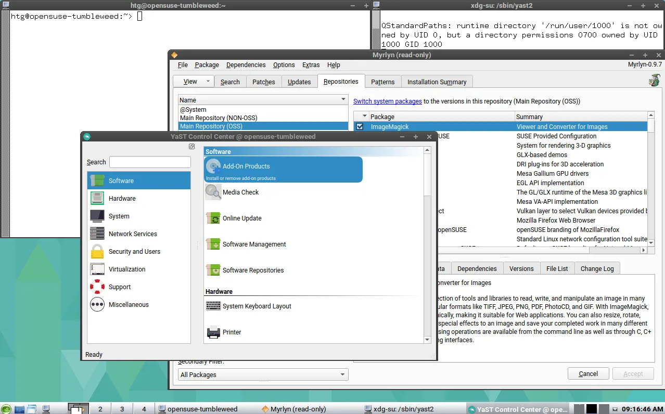665x414 pixels.
Task: Switch to the Patterns tab
Action: (382, 81)
